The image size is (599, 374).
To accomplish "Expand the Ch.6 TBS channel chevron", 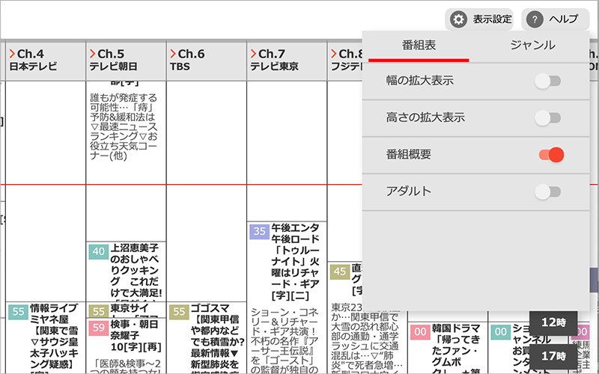I will (174, 54).
